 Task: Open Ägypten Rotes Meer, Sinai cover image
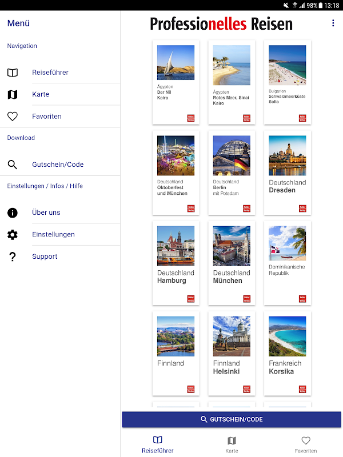232,65
